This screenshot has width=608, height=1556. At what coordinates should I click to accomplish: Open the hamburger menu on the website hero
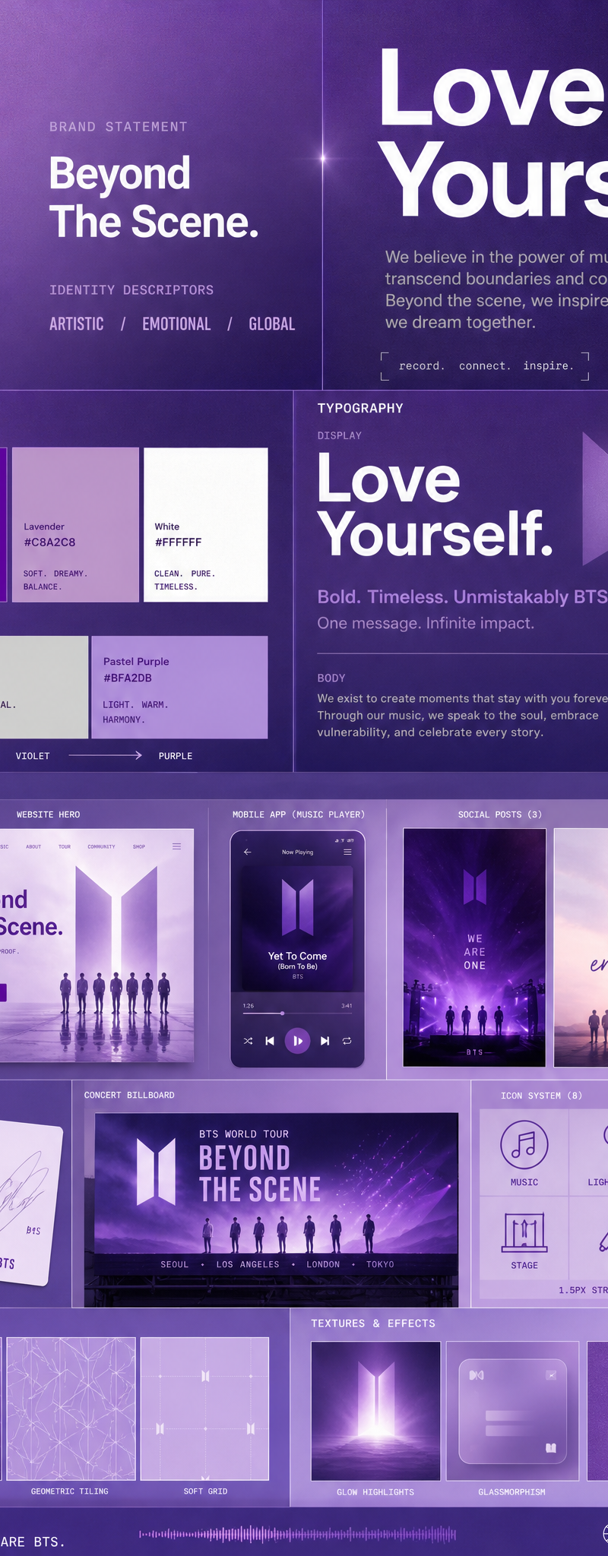coord(176,846)
